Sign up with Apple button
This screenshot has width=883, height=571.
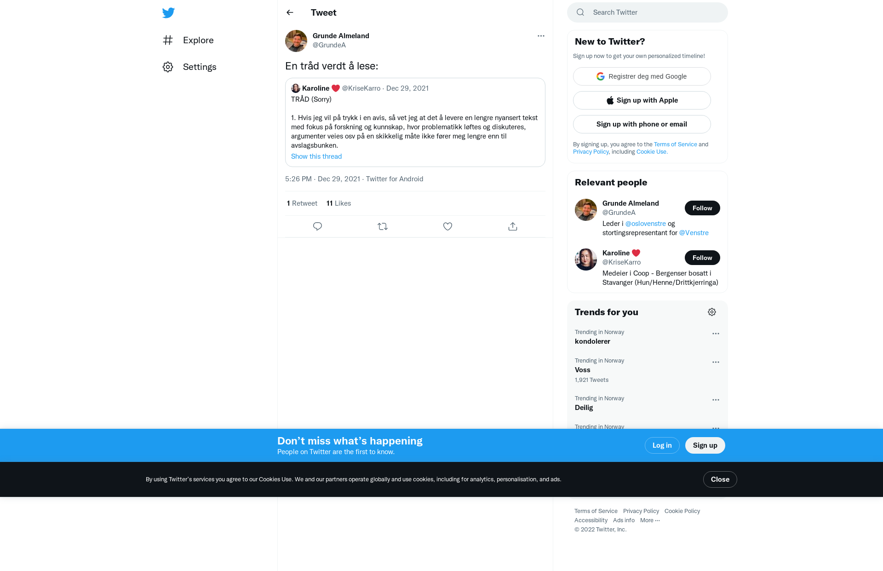coord(642,100)
